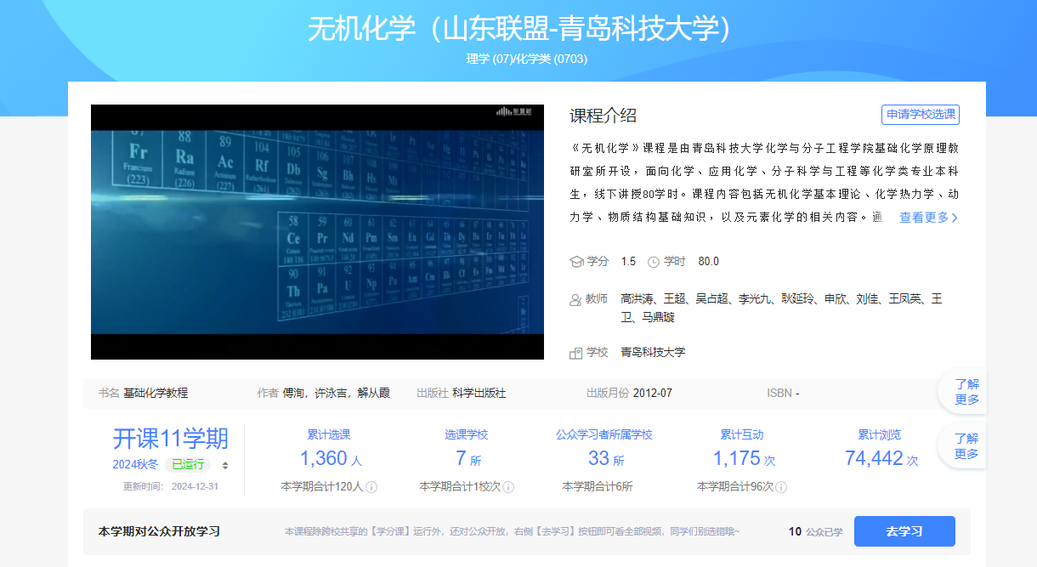
Task: Click the book title 基础化学教程
Action: coord(156,393)
